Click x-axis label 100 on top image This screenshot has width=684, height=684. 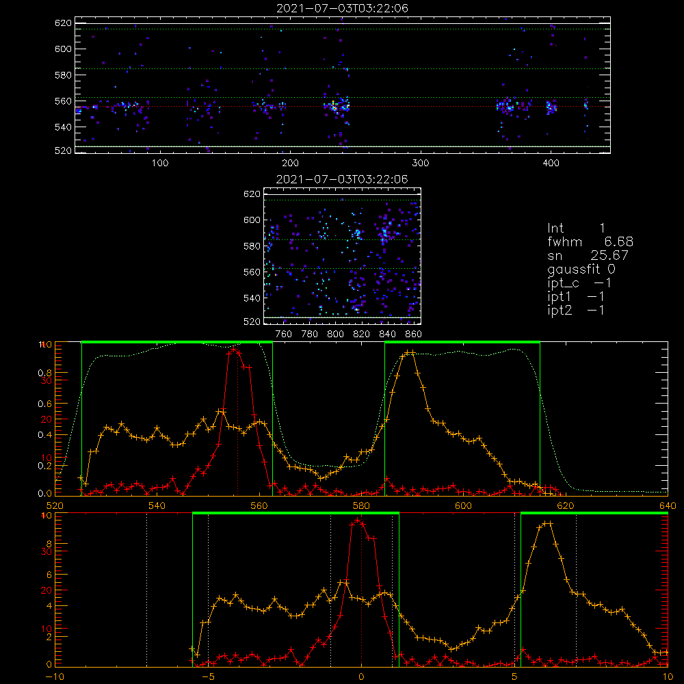coord(160,163)
